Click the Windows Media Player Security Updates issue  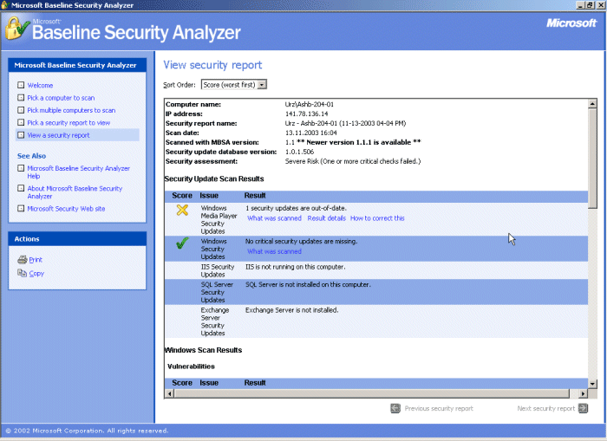click(219, 219)
